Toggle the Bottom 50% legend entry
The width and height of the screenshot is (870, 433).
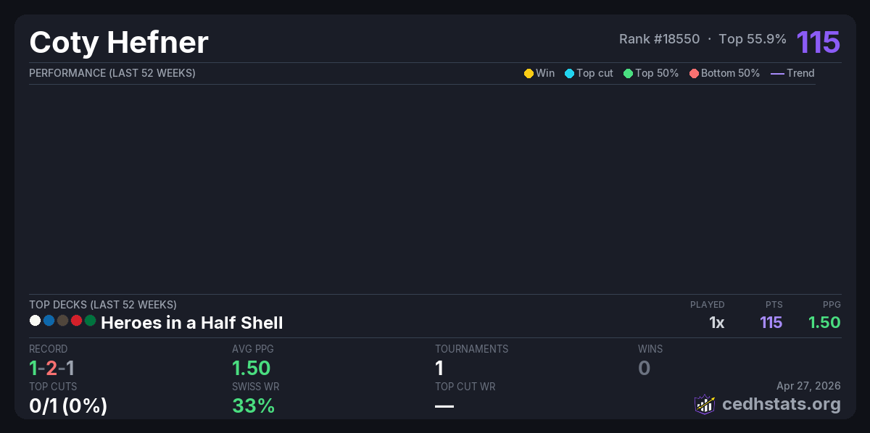(x=724, y=73)
